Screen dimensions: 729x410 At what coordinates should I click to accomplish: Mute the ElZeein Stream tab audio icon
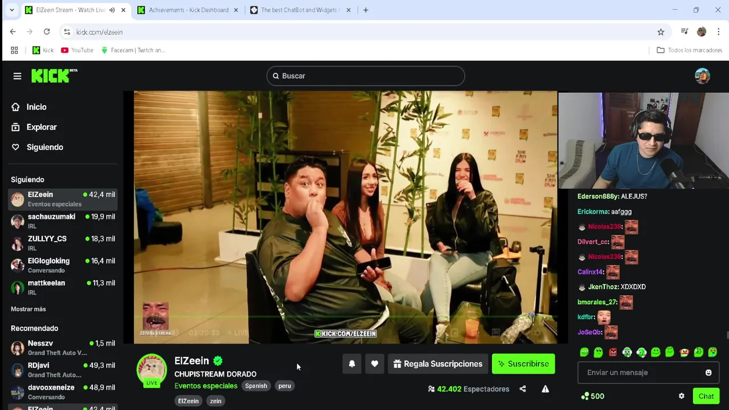[x=112, y=10]
